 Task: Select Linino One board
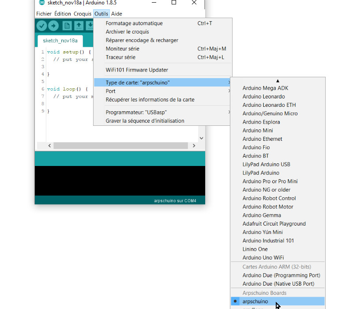point(278,249)
